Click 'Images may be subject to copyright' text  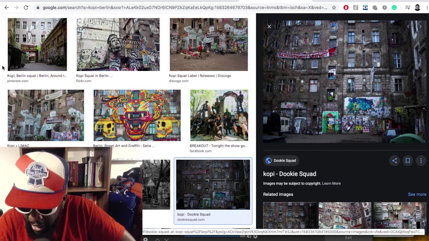coord(292,183)
